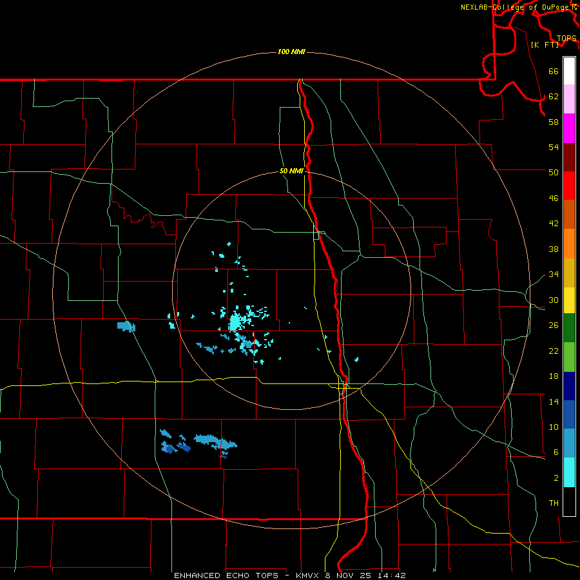Viewport: 580px width, 580px height.
Task: Pick the burnt orange swatch beside 42
Action: [569, 215]
